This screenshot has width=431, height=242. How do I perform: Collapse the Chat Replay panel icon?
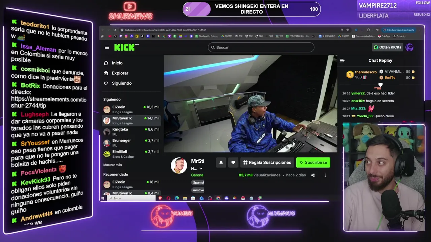point(342,61)
